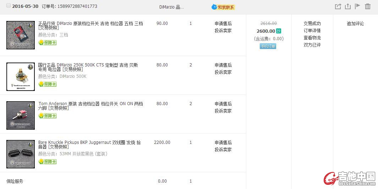Open DiMarzio 品... seller shop link
Screen dimensions: 378x189
click(172, 7)
